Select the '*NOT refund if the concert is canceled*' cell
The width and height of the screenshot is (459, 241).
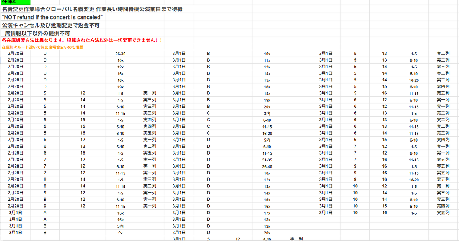tap(52, 18)
